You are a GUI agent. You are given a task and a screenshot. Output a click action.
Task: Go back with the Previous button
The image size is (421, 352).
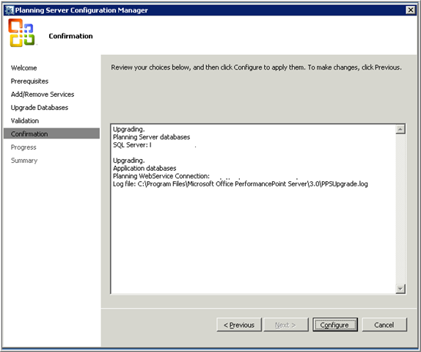[x=239, y=325]
